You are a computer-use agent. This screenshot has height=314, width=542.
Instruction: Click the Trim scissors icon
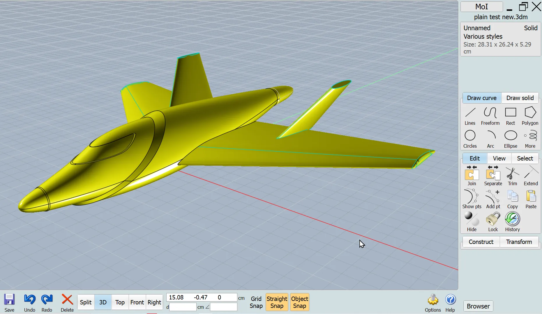point(512,176)
